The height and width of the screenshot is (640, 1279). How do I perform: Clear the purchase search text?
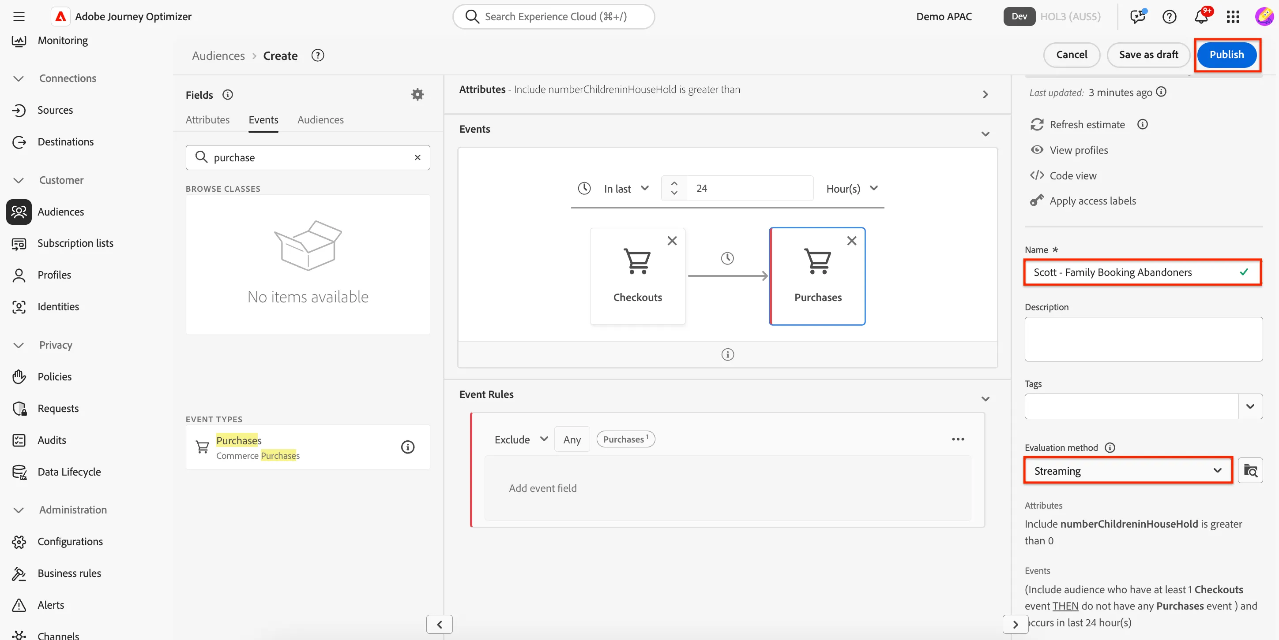[x=418, y=157]
